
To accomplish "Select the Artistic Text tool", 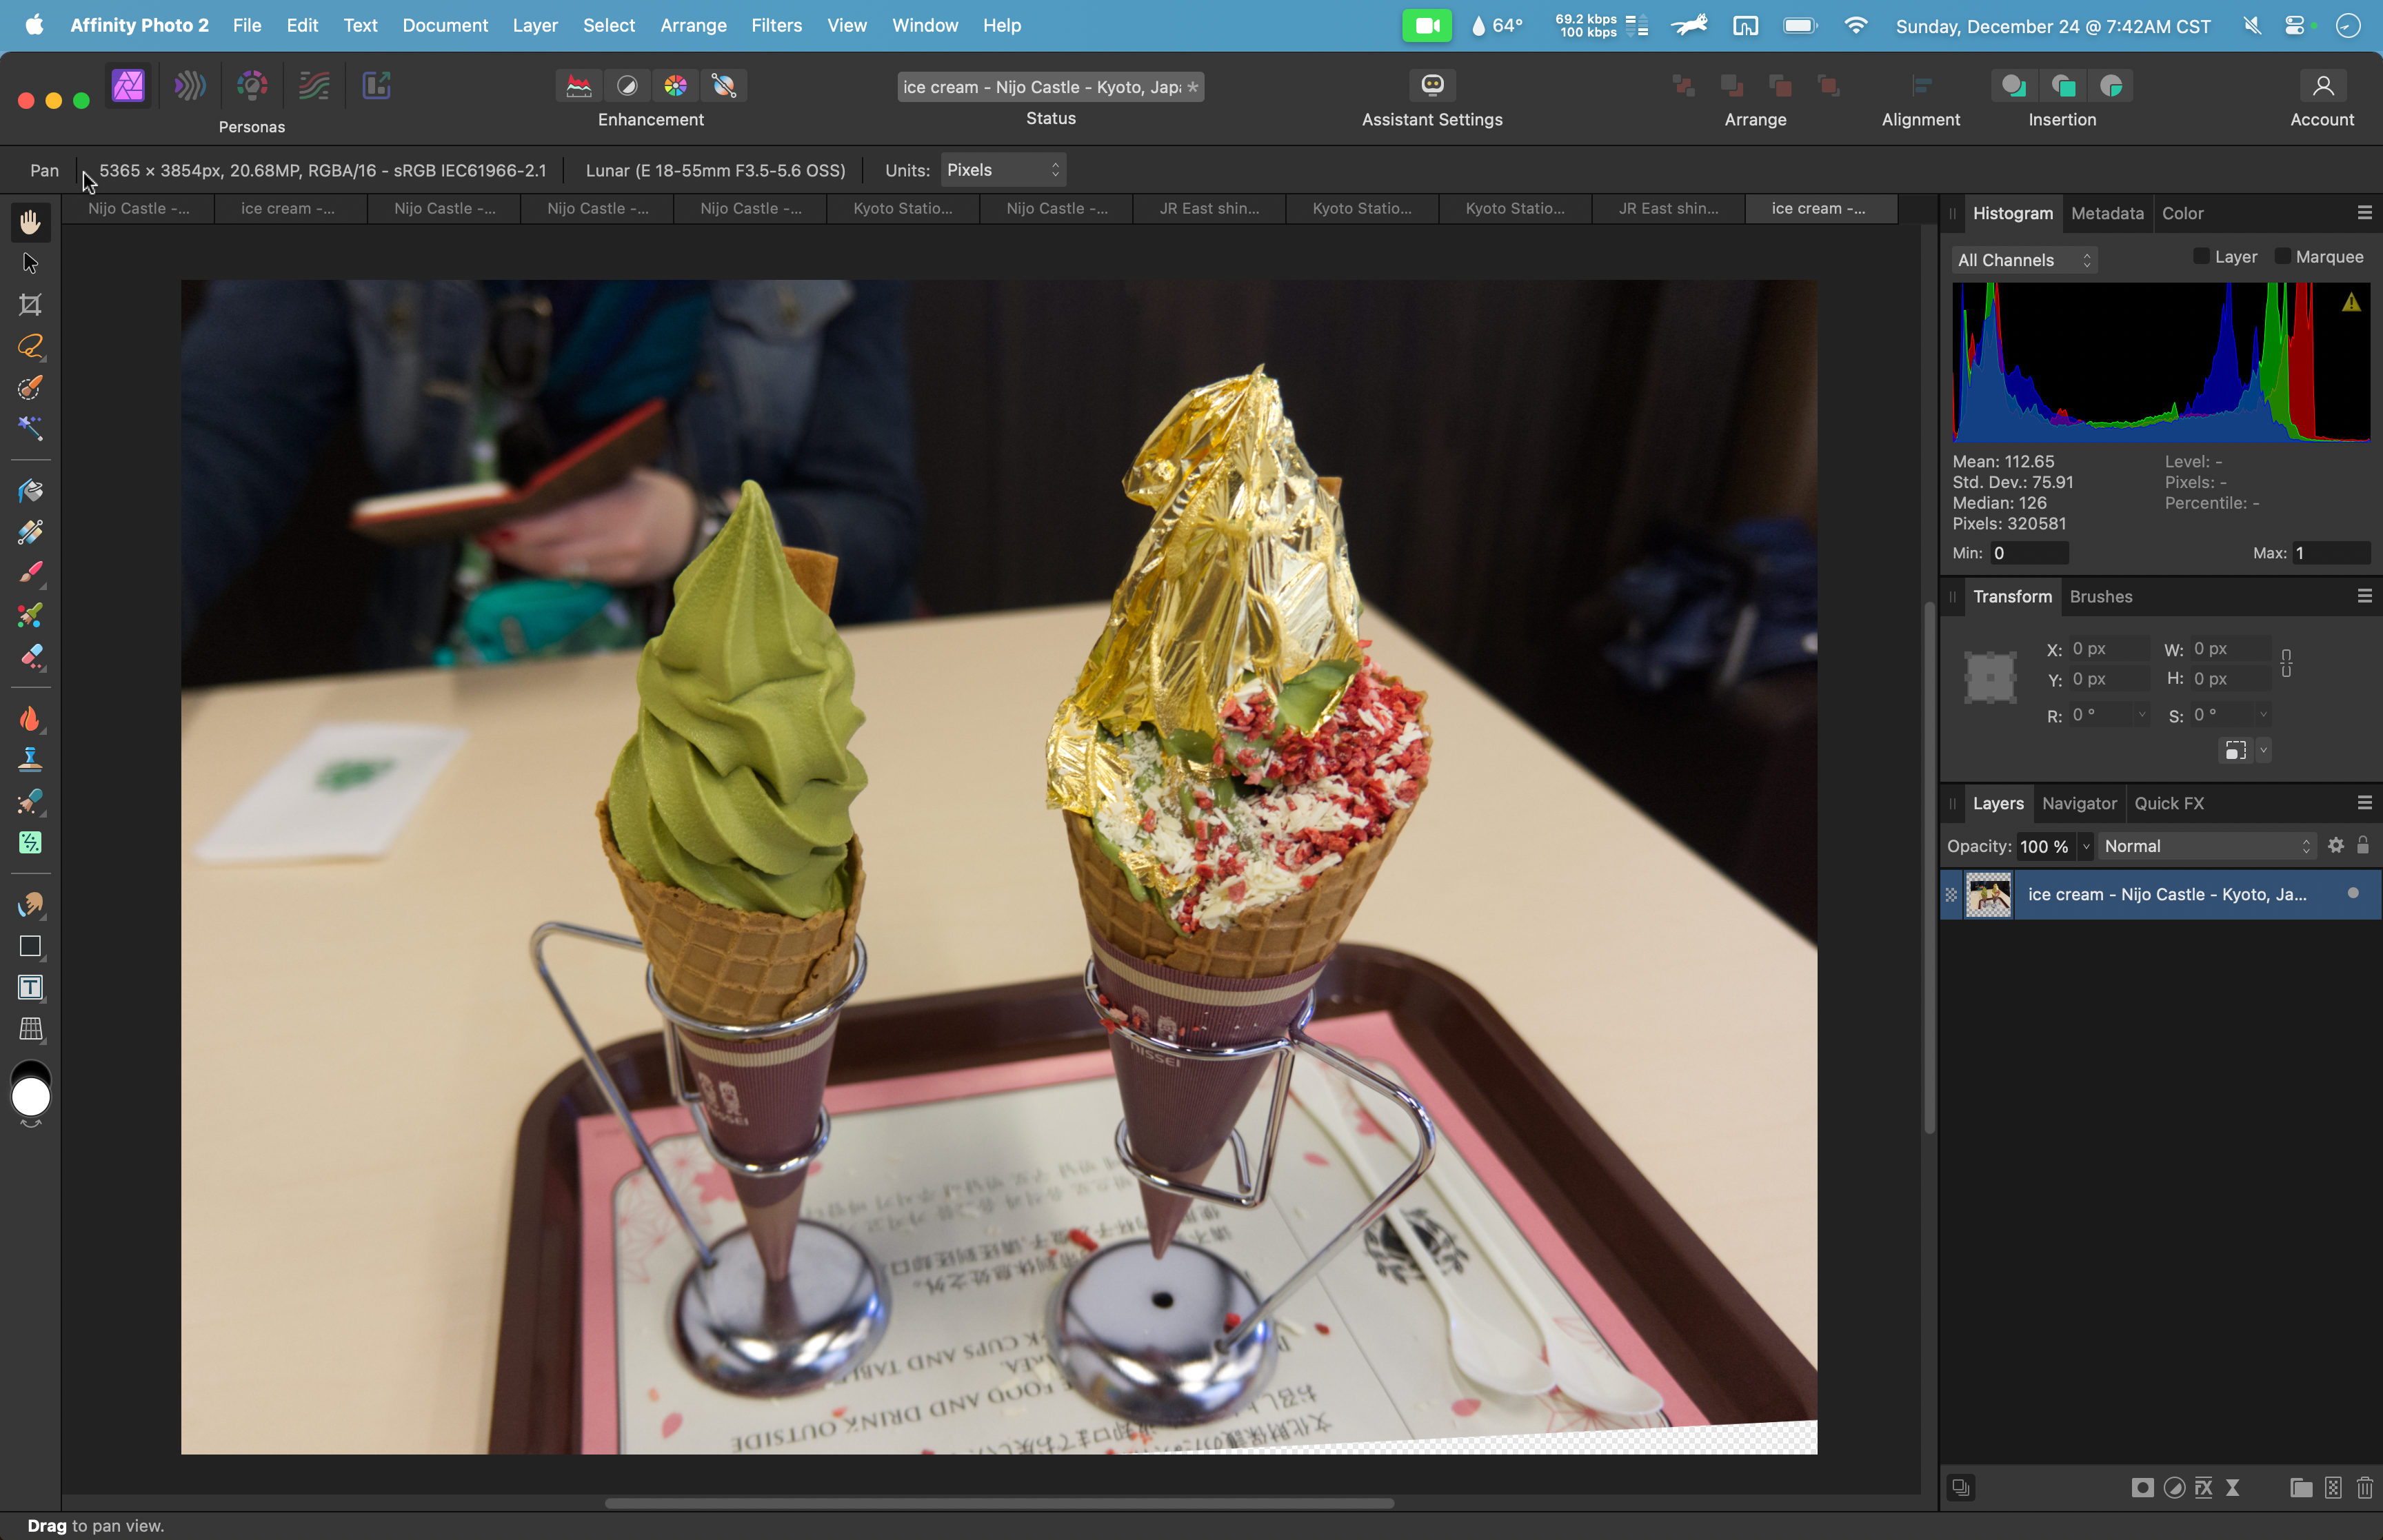I will (30, 987).
